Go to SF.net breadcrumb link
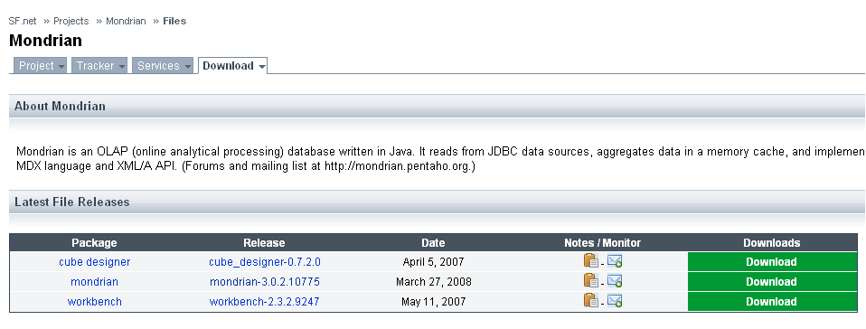The image size is (866, 329). [x=23, y=21]
